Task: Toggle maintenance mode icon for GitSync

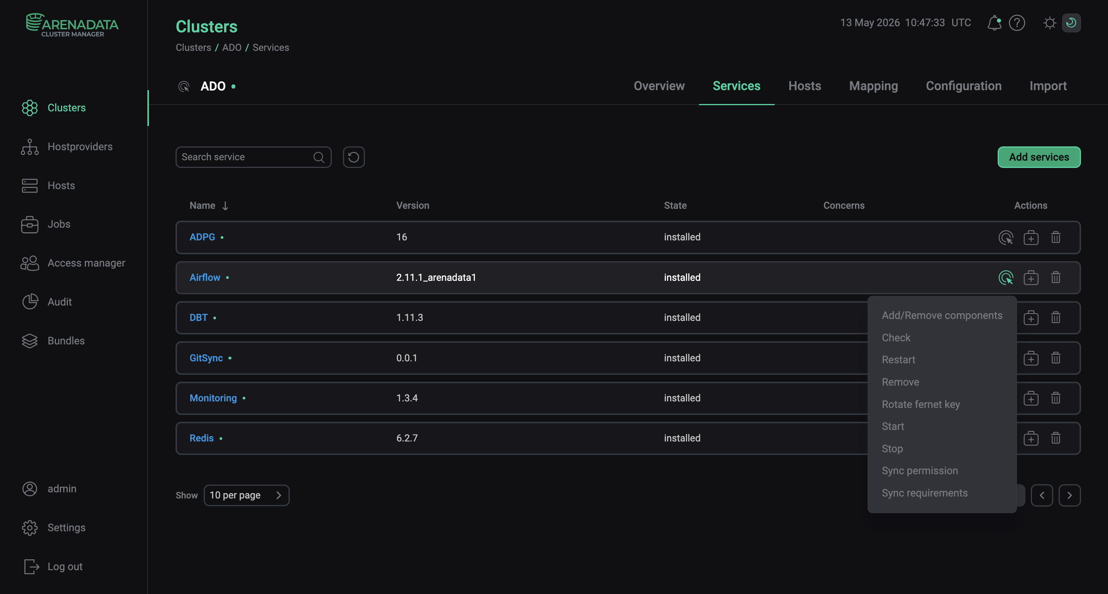Action: (x=1030, y=358)
